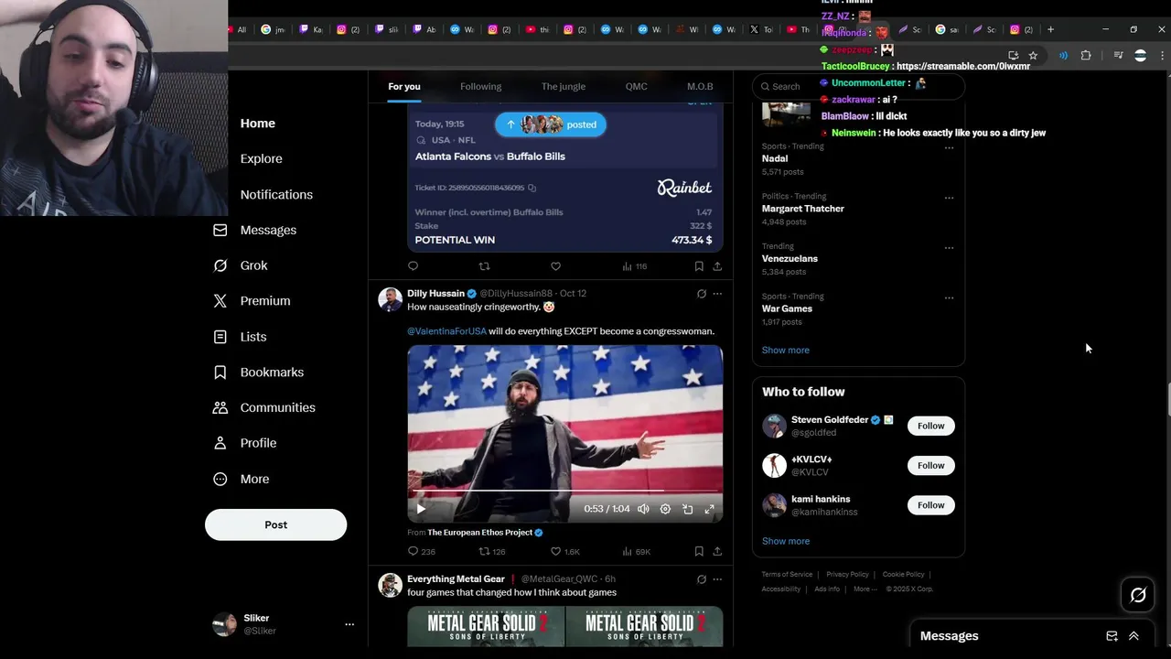
Task: Click the Search input field
Action: [858, 86]
